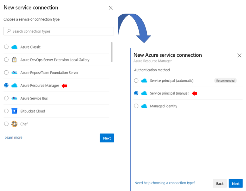The height and width of the screenshot is (191, 246).
Task: Click the Azure Resource Manager list label
Action: (40, 86)
